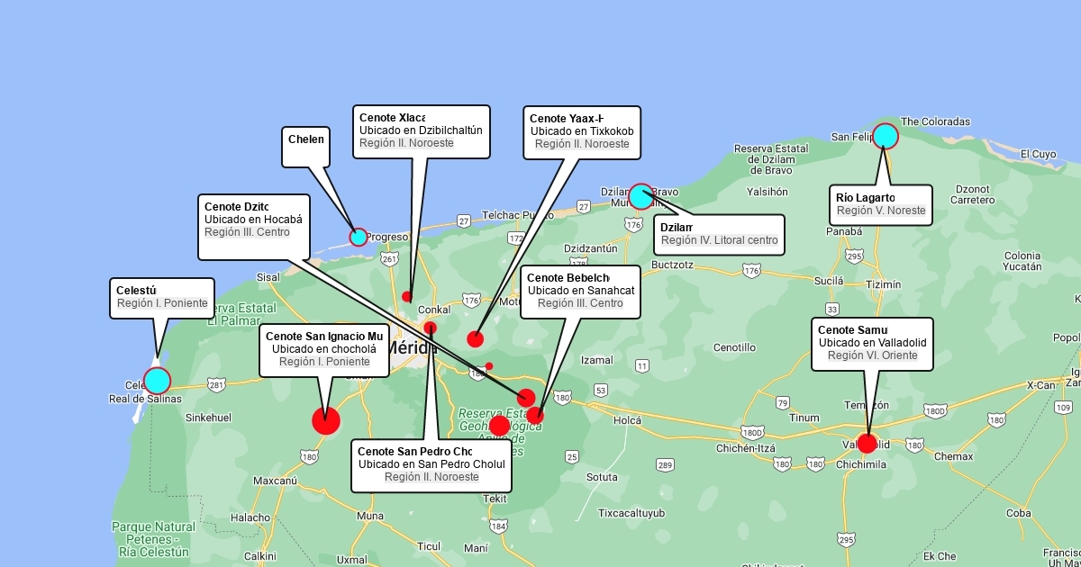The width and height of the screenshot is (1081, 567).
Task: Click the Cenote Dzitox Hocabá callout
Action: [252, 220]
